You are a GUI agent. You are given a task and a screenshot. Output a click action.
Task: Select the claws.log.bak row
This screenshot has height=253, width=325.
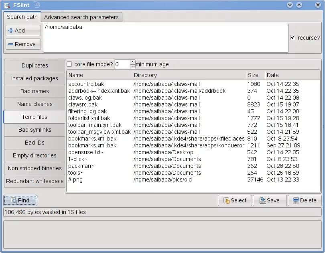[x=193, y=98]
